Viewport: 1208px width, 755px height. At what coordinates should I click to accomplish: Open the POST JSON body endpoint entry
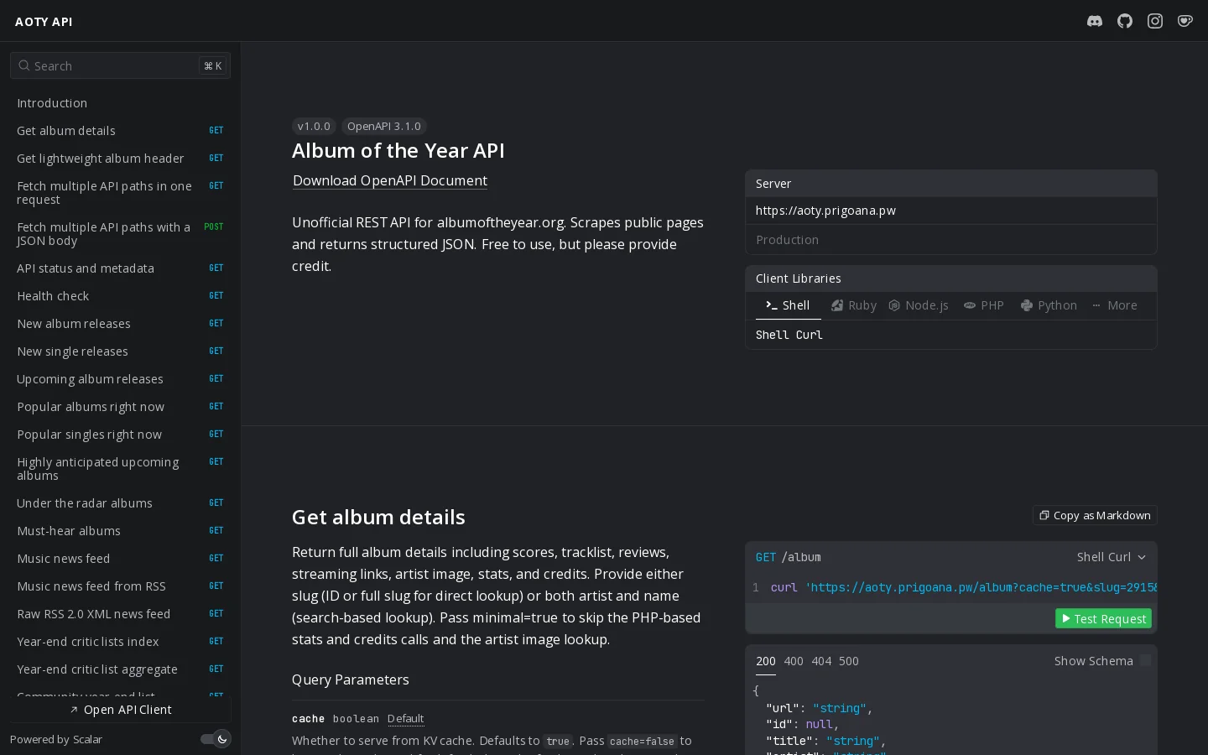(x=120, y=234)
